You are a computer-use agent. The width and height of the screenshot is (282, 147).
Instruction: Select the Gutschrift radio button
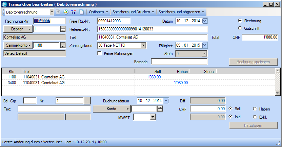click(x=240, y=28)
